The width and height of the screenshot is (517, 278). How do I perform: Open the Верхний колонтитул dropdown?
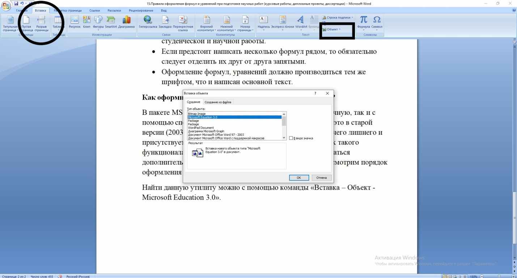(x=207, y=24)
